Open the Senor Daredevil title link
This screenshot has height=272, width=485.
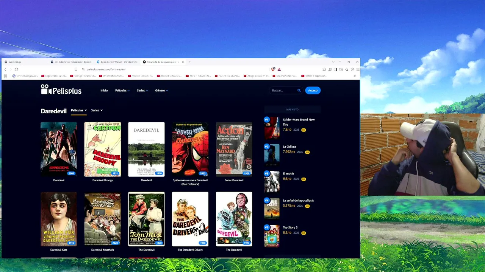234,180
